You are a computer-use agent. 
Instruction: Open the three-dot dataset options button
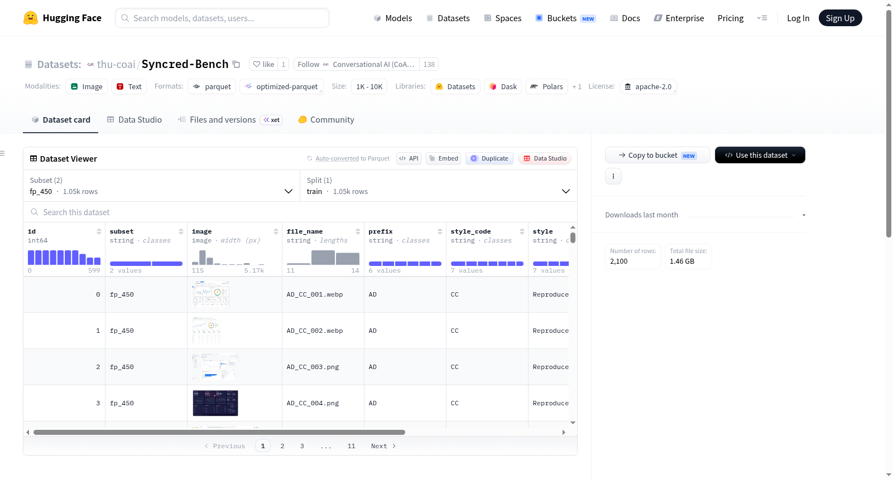pos(613,176)
